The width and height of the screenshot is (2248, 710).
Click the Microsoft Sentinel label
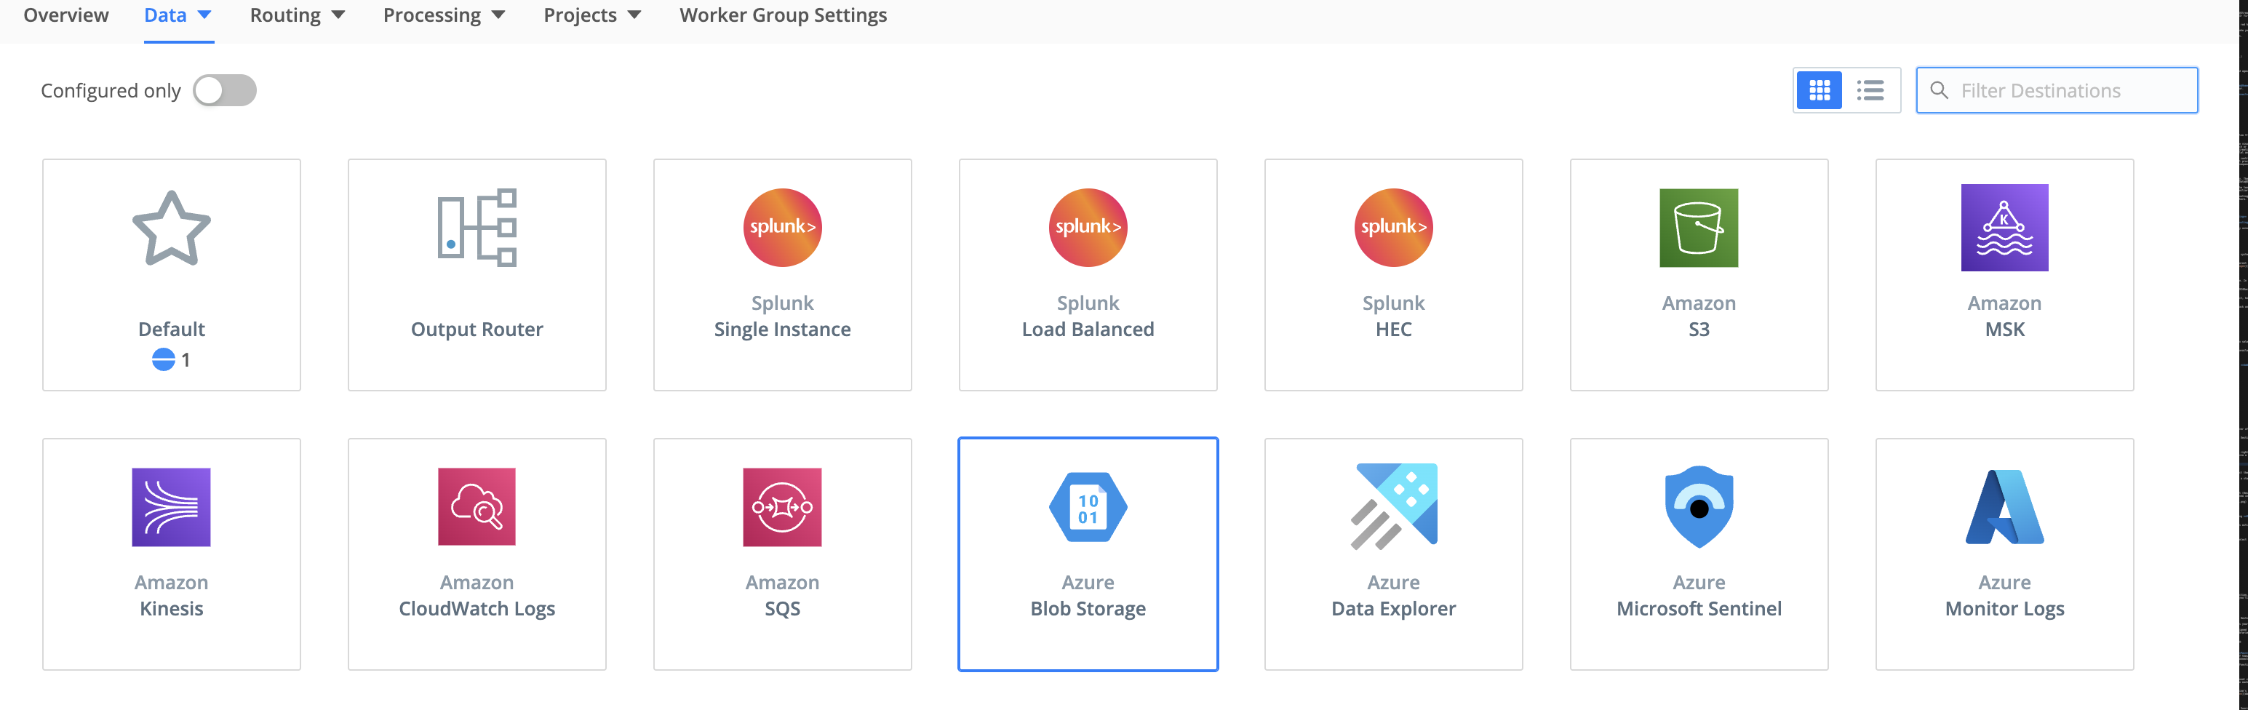1698,608
